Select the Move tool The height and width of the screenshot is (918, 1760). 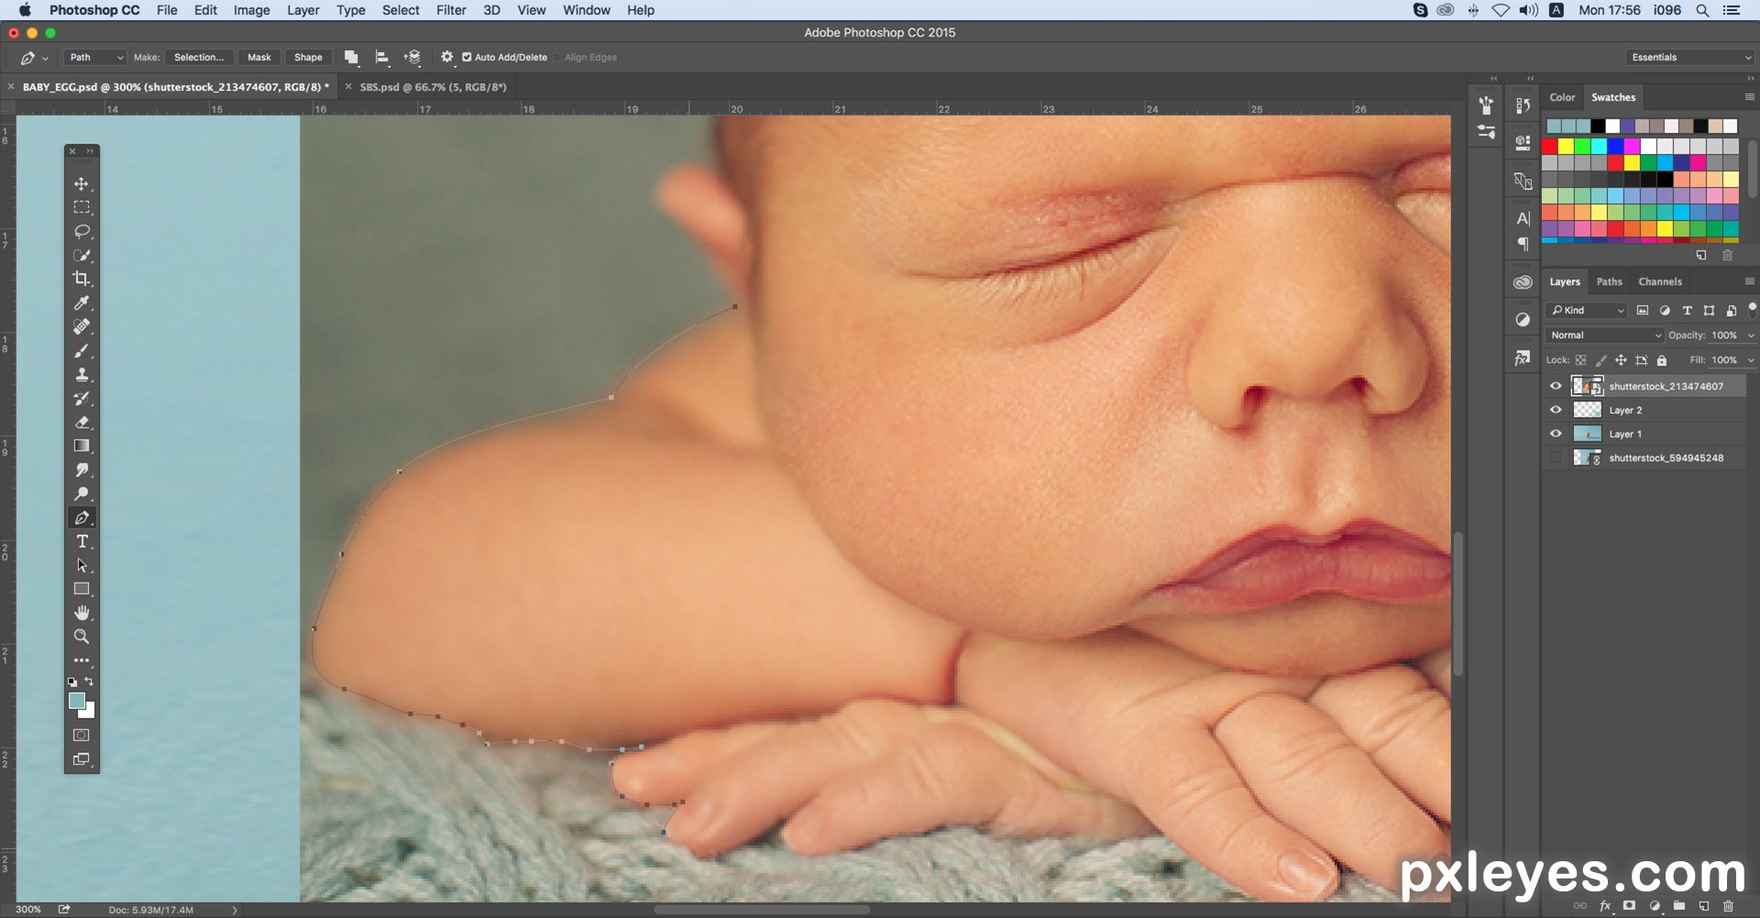tap(82, 183)
